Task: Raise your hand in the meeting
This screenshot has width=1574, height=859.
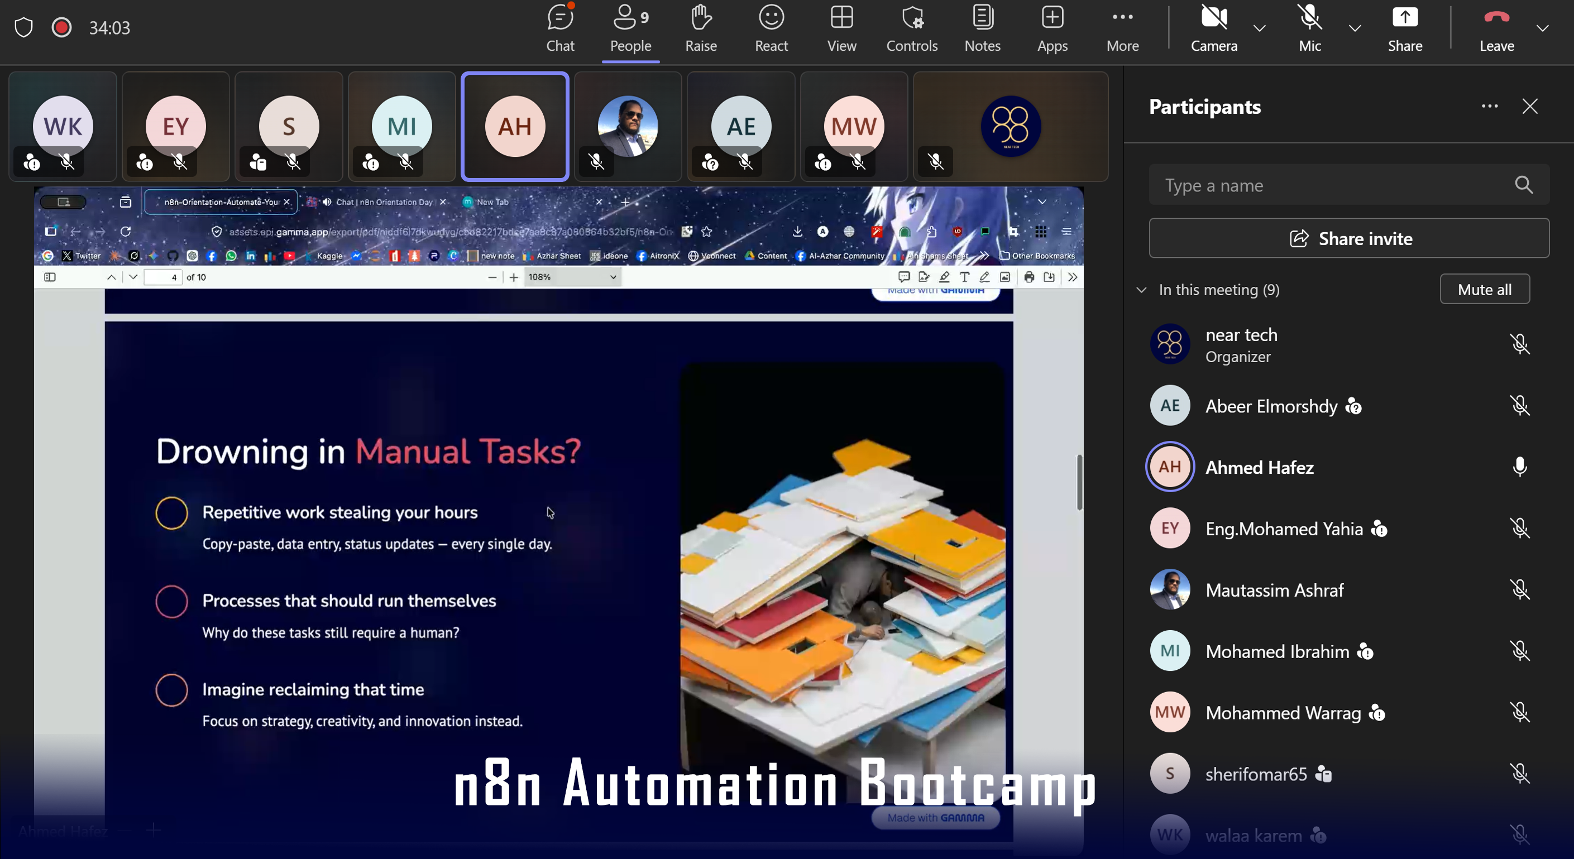Action: click(701, 28)
